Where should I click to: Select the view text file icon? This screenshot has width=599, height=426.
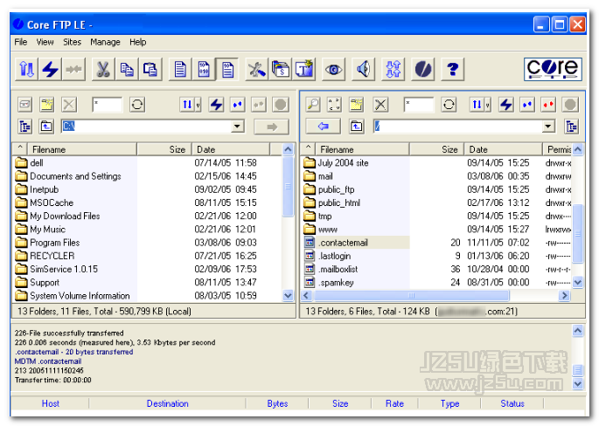coord(180,70)
